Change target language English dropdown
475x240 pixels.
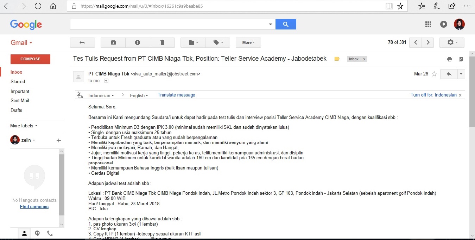pyautogui.click(x=139, y=95)
